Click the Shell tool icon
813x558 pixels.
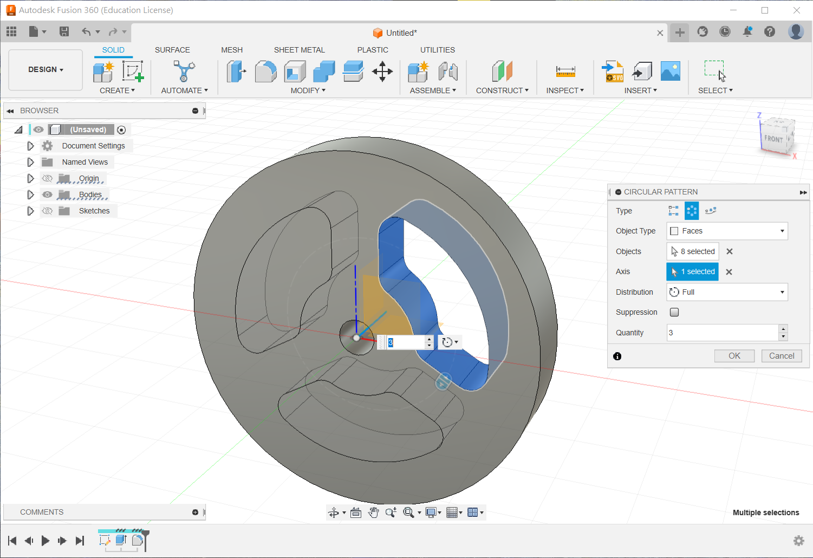295,72
